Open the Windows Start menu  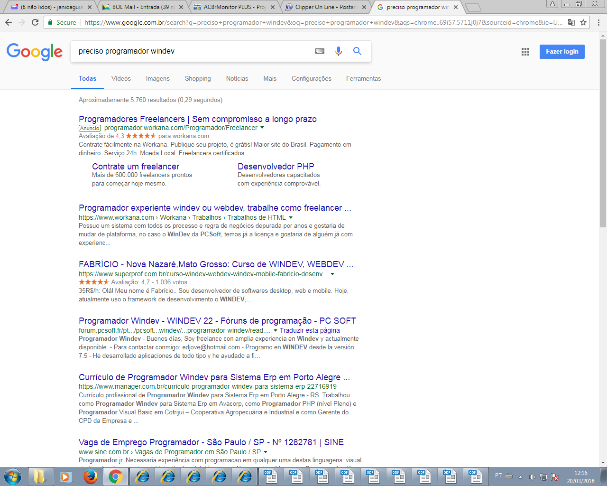click(13, 477)
